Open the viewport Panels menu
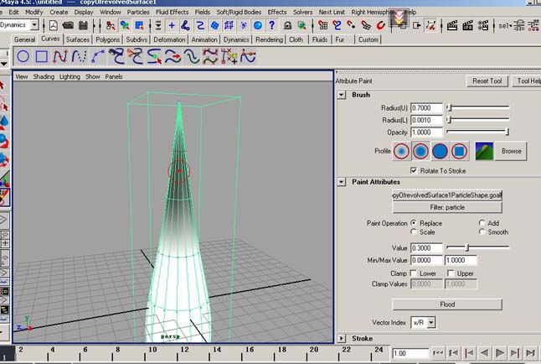541x364 pixels. point(114,76)
